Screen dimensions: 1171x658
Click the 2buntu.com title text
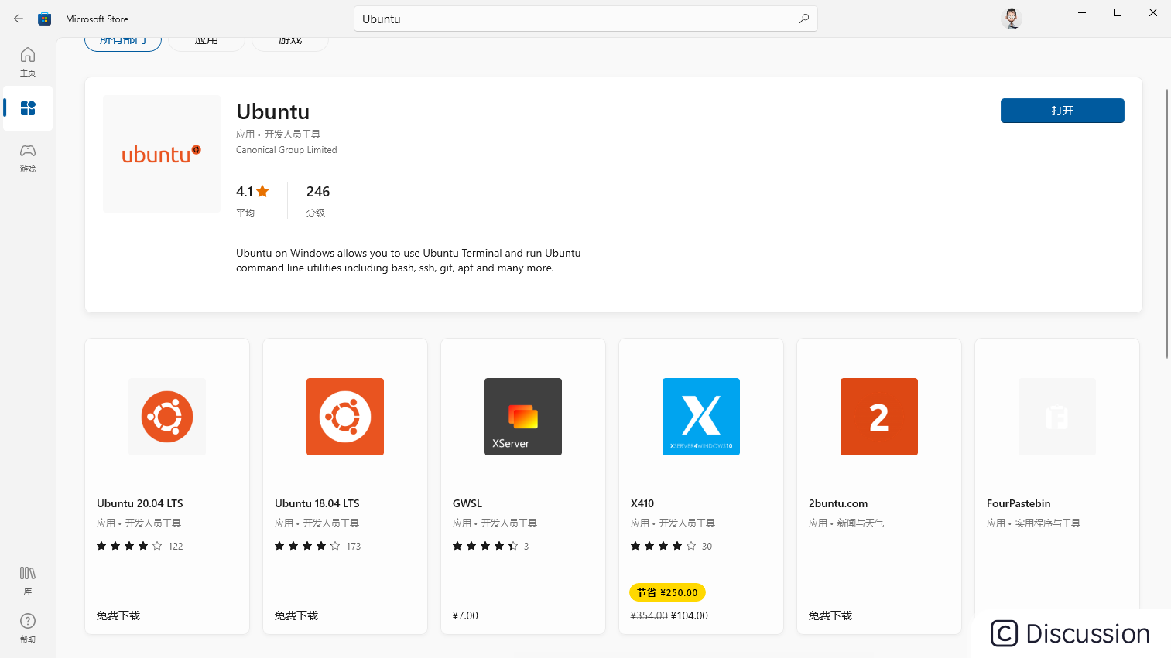tap(838, 503)
